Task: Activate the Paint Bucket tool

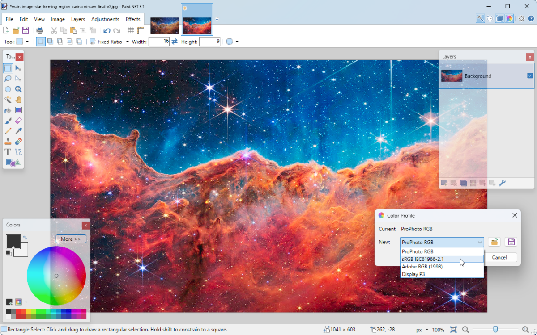Action: coord(7,110)
